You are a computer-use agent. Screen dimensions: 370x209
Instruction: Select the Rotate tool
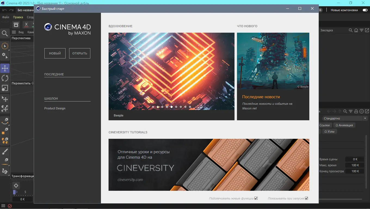pos(5,78)
